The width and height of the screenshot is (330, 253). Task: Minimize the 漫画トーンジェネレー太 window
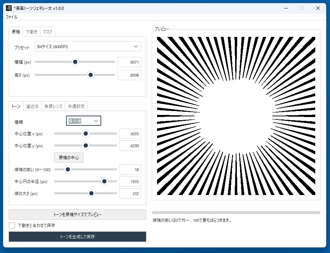[286, 8]
